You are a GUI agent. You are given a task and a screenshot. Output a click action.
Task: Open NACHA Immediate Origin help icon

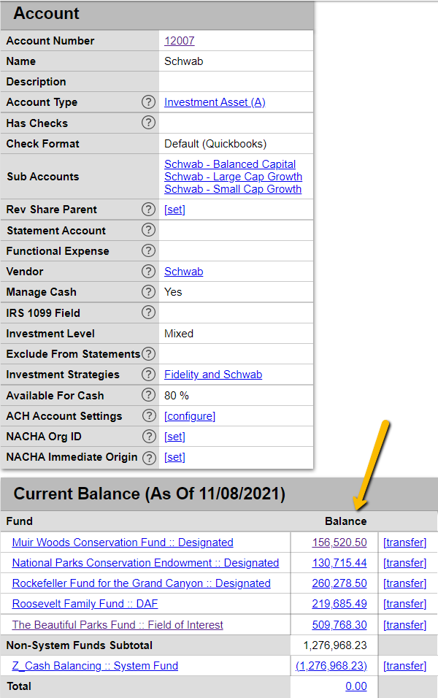click(149, 458)
